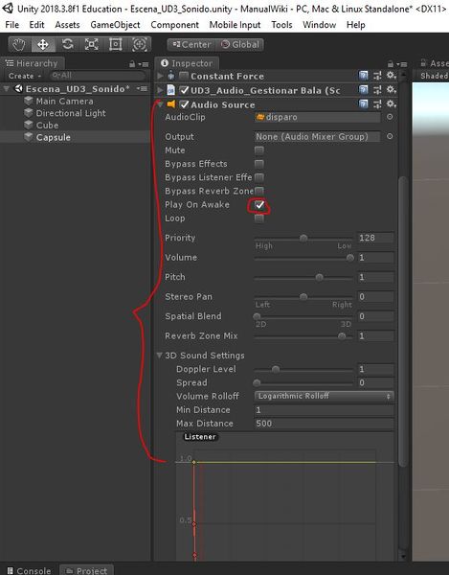Click the Hierarchy search field
This screenshot has height=575, width=449.
tap(98, 76)
